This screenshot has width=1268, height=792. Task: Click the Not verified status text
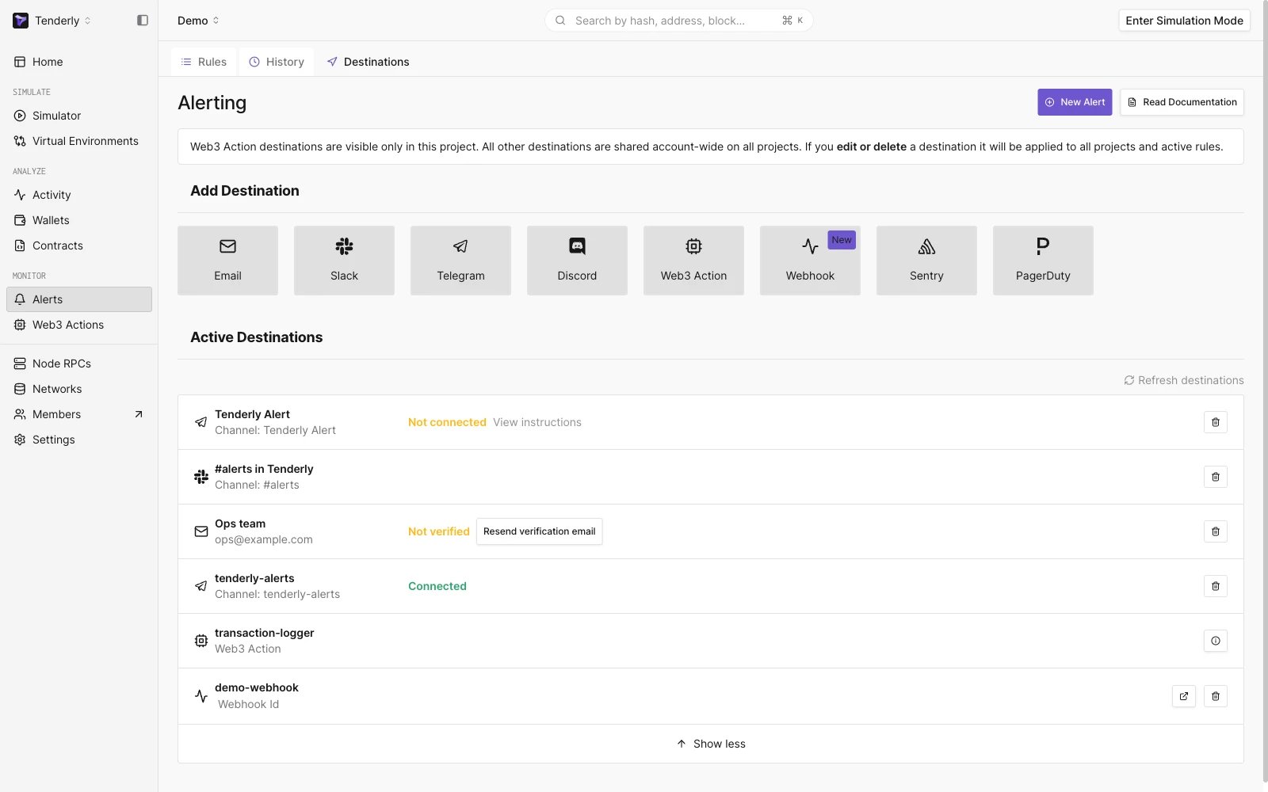tap(439, 531)
